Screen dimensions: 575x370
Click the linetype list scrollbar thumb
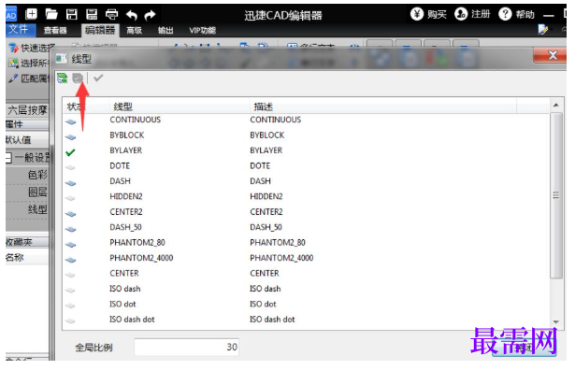coord(556,195)
